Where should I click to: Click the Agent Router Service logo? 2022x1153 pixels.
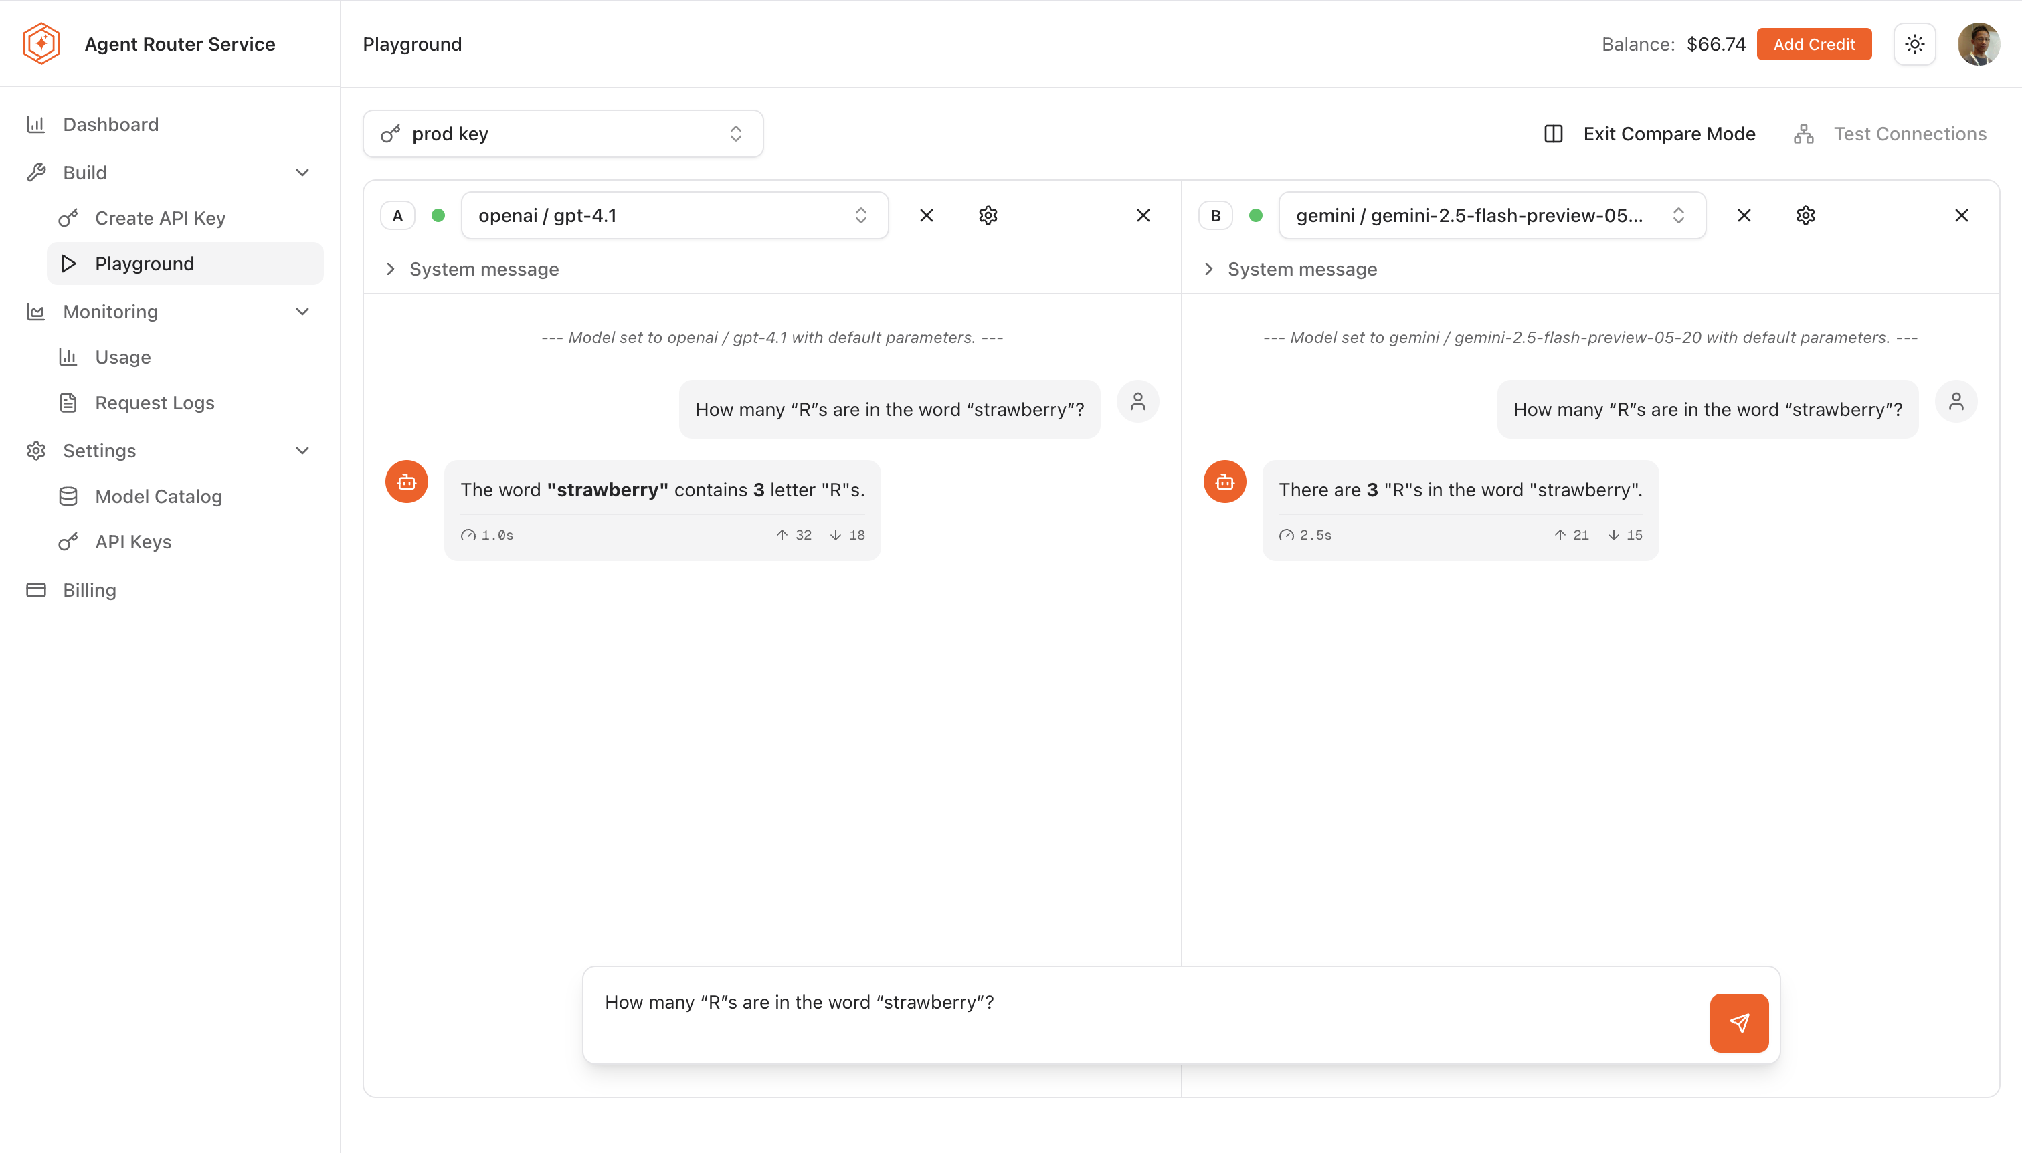coord(41,43)
